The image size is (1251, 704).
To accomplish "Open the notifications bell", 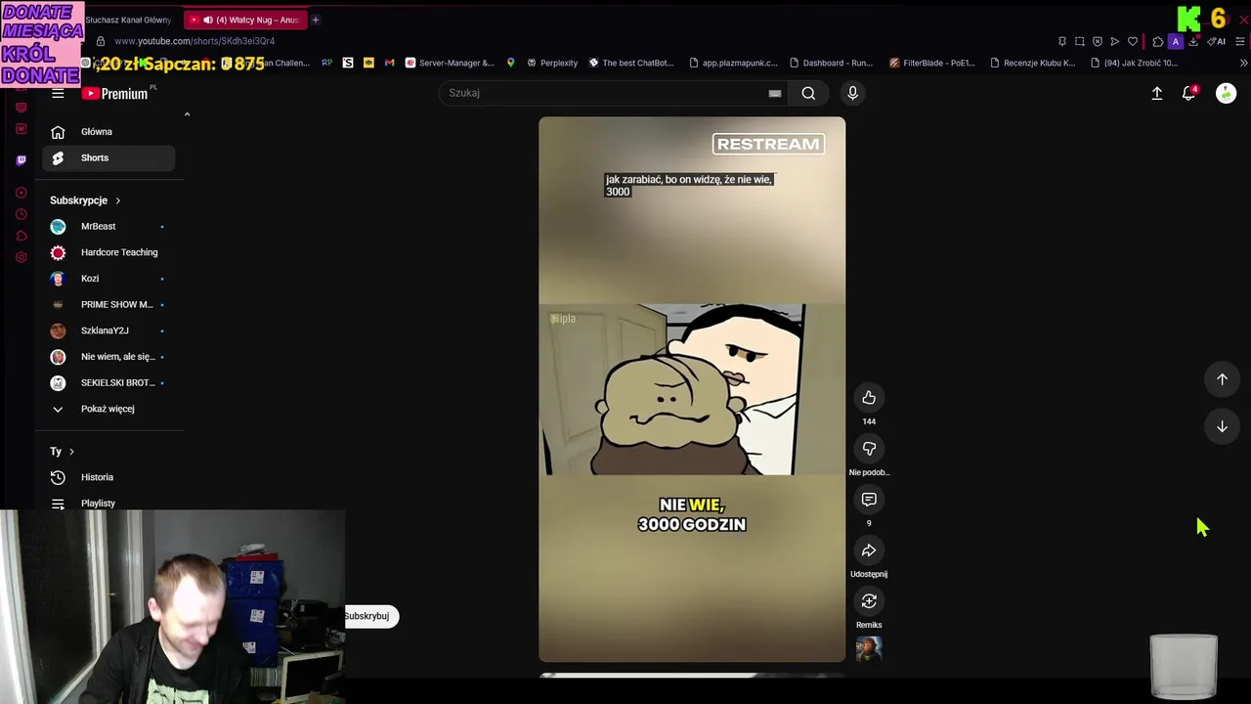I will 1188,93.
